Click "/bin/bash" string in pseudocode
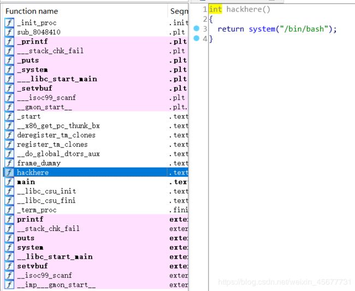The height and width of the screenshot is (291, 355). click(304, 29)
